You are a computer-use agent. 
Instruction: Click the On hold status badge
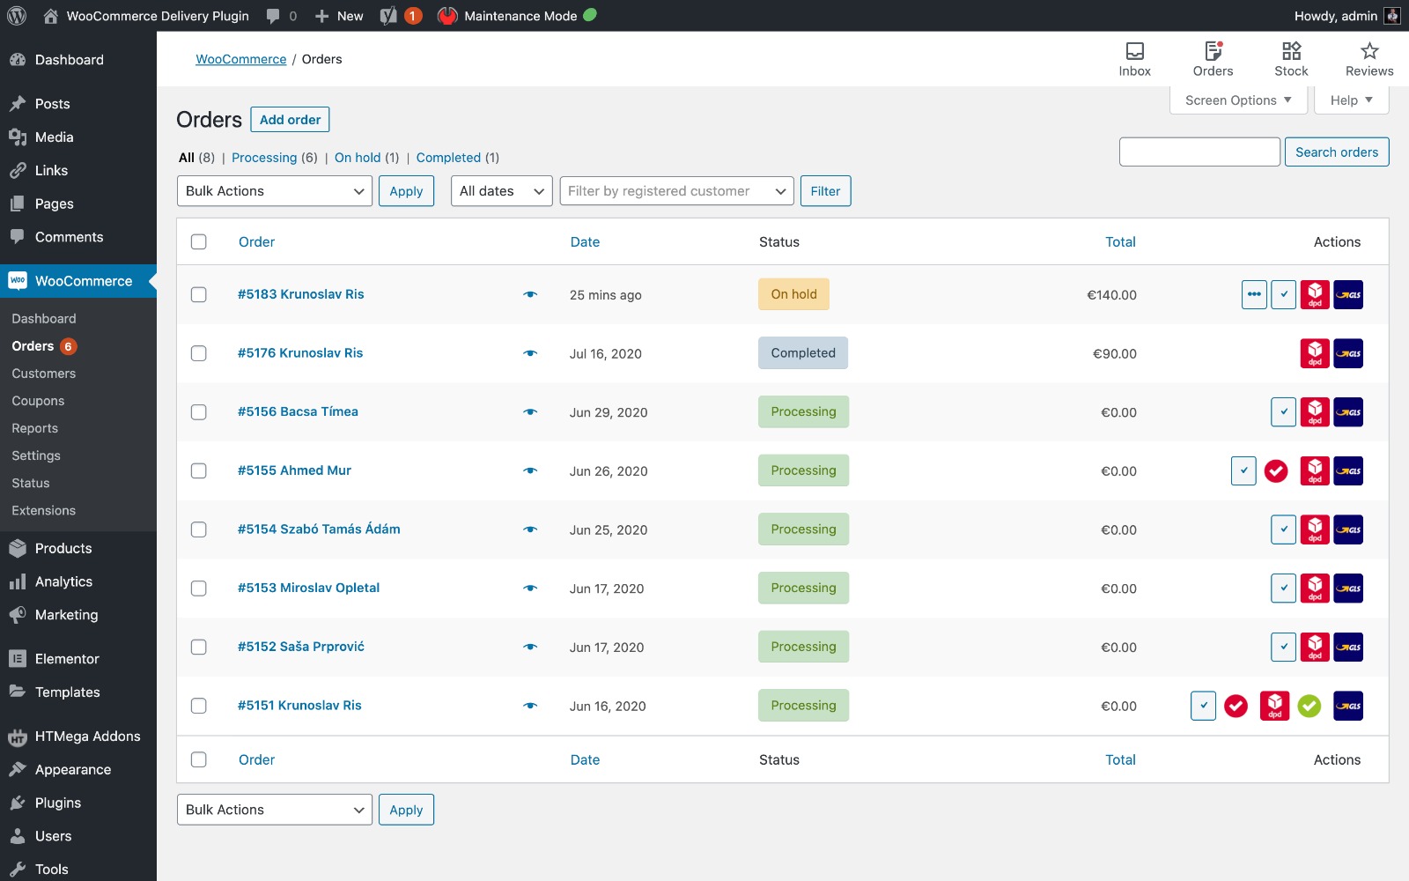pos(793,294)
